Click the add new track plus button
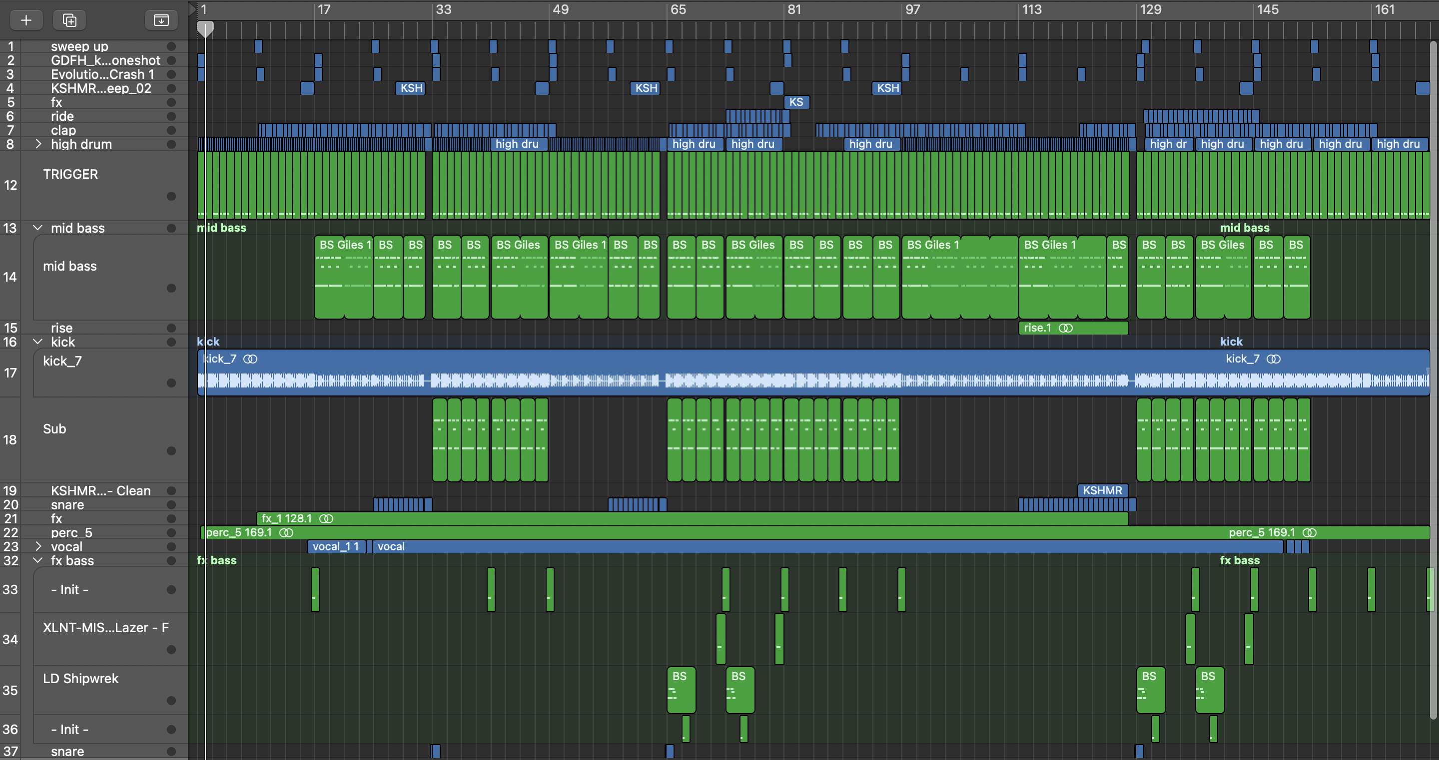 pos(25,20)
